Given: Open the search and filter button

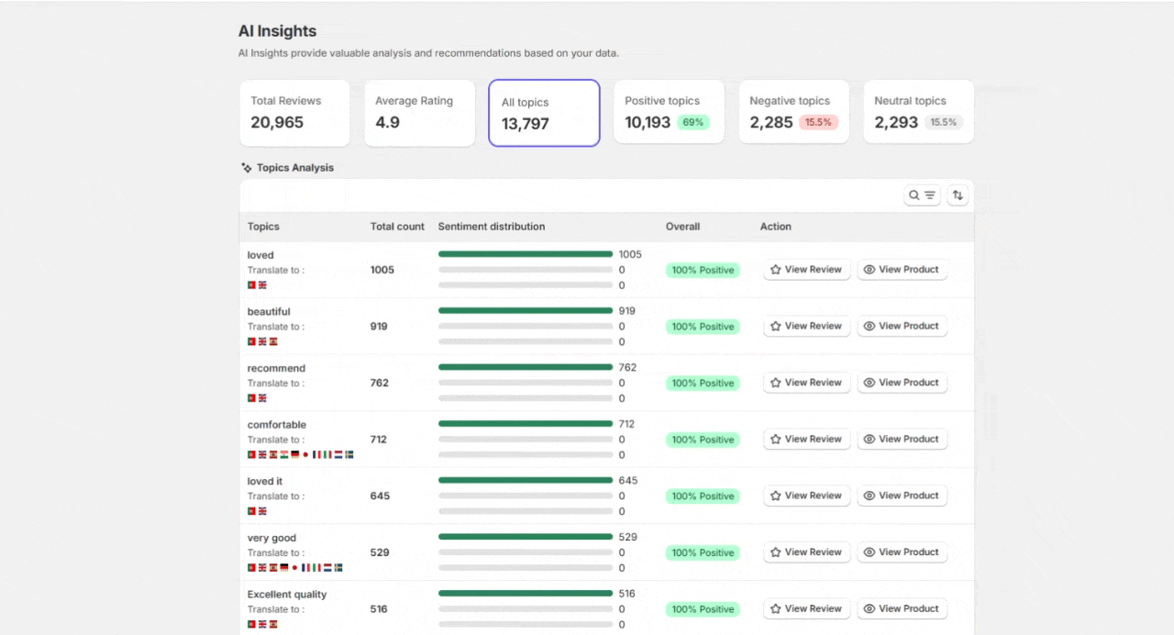Looking at the screenshot, I should [922, 195].
